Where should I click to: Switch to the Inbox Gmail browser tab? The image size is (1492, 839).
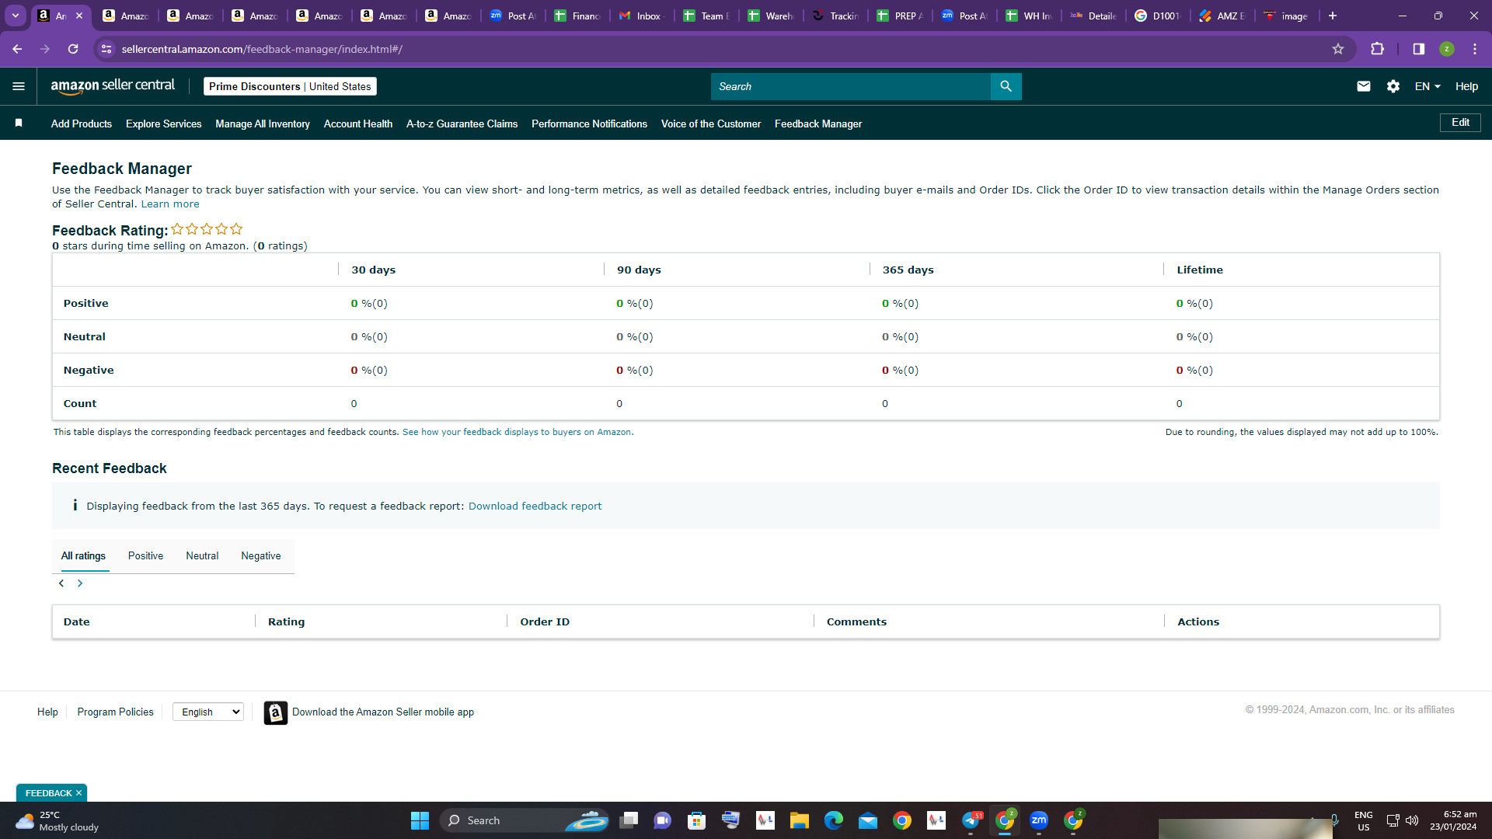[x=642, y=16]
